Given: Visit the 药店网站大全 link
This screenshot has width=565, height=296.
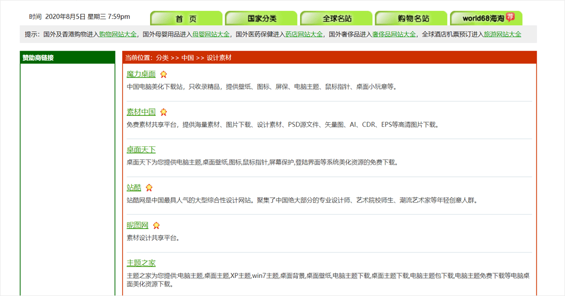Looking at the screenshot, I should pos(304,34).
